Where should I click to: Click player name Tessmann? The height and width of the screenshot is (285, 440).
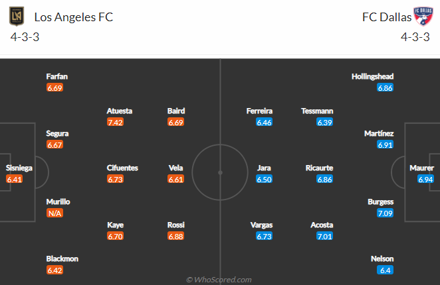click(317, 111)
